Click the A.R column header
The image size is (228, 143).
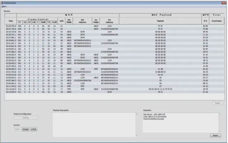click(x=34, y=22)
